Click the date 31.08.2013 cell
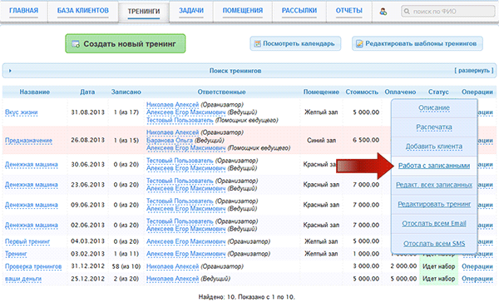The image size is (499, 308). click(x=87, y=112)
